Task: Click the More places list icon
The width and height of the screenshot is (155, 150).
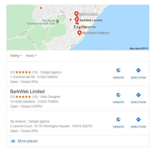Action: pos(13,141)
